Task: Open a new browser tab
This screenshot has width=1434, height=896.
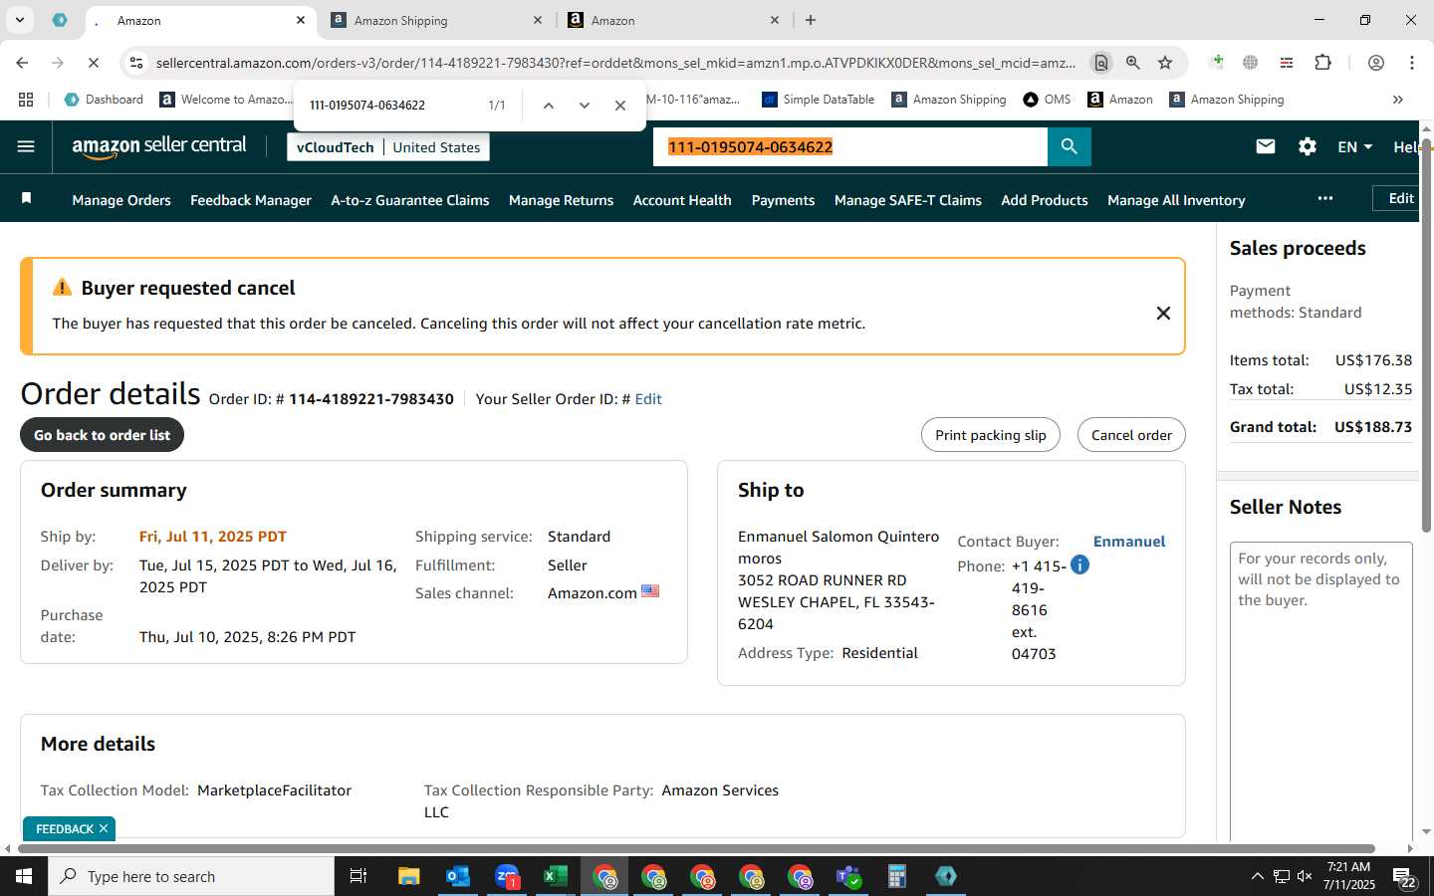Action: click(x=810, y=20)
